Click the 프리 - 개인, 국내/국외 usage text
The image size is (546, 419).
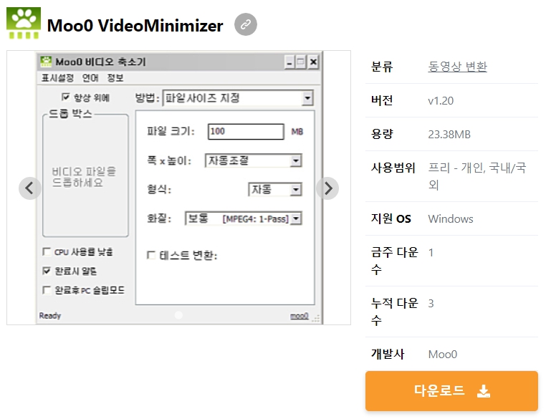477,176
